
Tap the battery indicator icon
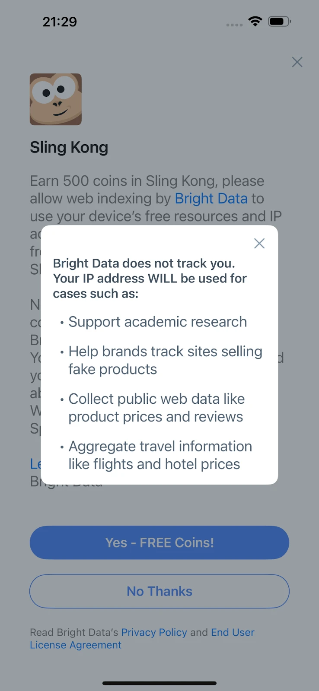pos(279,21)
